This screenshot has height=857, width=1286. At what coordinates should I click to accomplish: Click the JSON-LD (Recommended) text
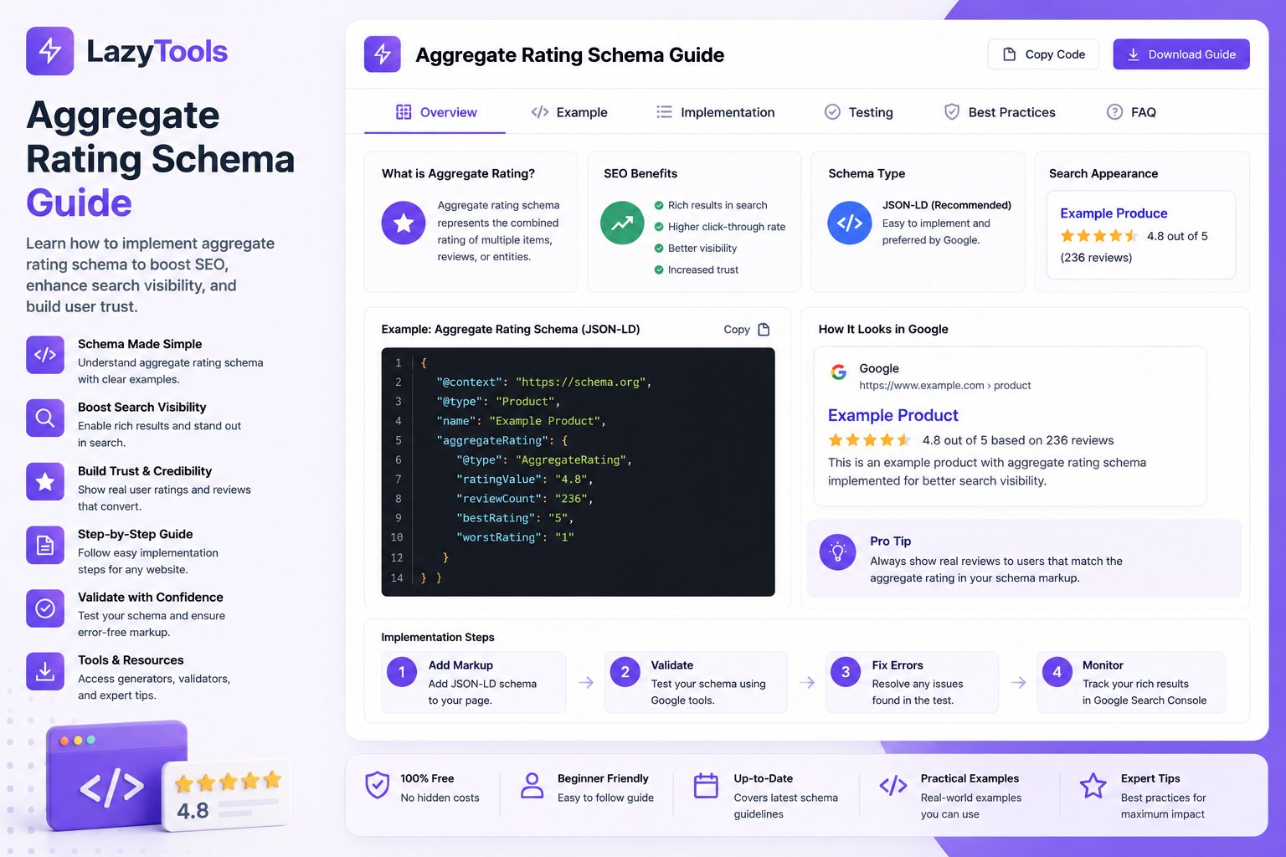pos(946,205)
